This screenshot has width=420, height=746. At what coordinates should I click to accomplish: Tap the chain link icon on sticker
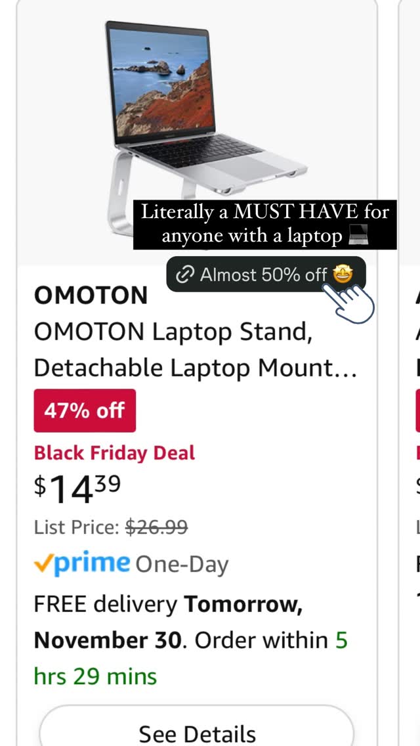pos(184,274)
